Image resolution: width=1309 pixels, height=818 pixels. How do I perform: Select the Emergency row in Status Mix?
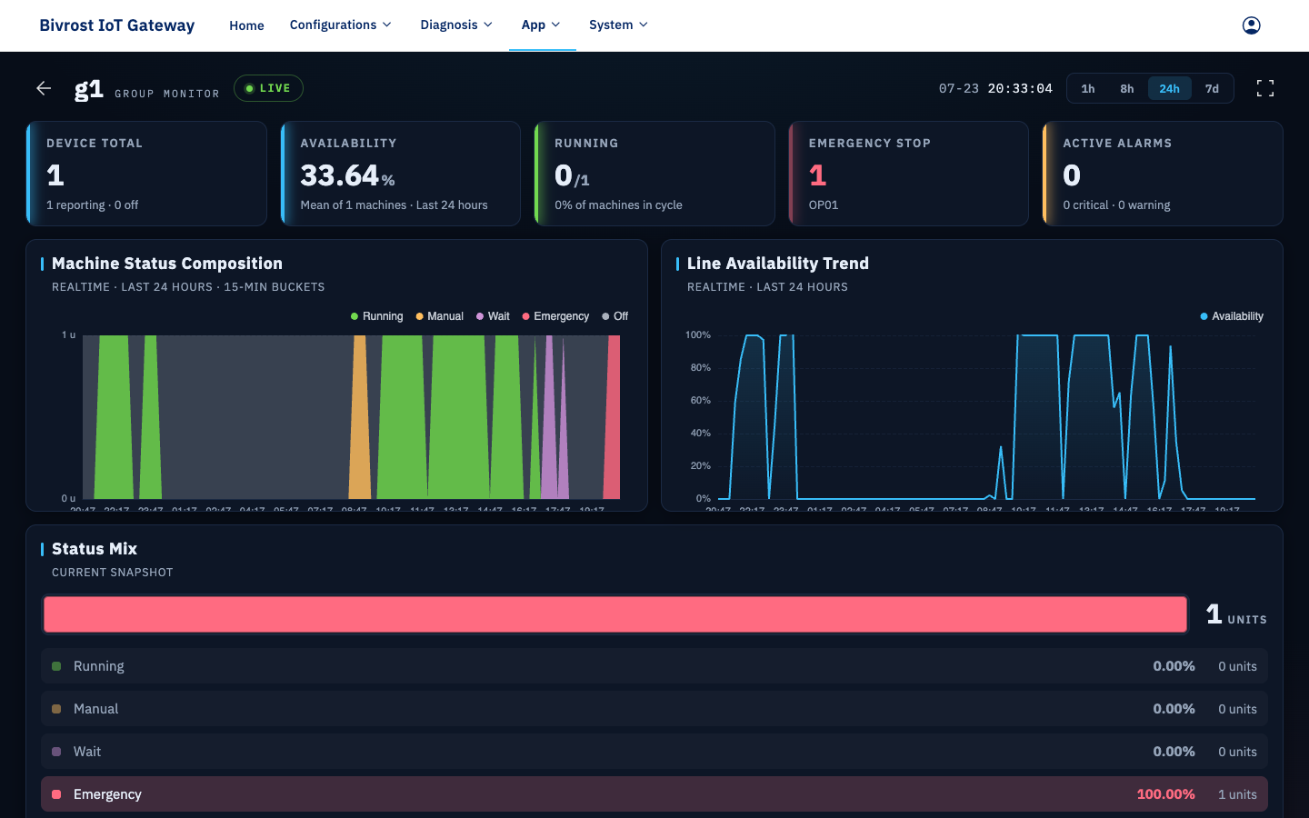(654, 794)
